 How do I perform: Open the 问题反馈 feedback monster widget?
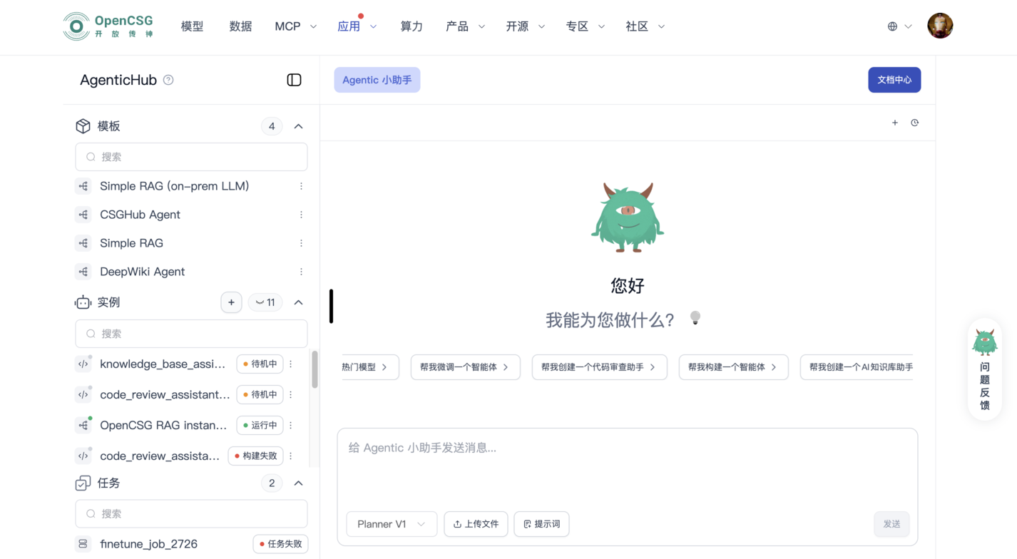coord(984,369)
